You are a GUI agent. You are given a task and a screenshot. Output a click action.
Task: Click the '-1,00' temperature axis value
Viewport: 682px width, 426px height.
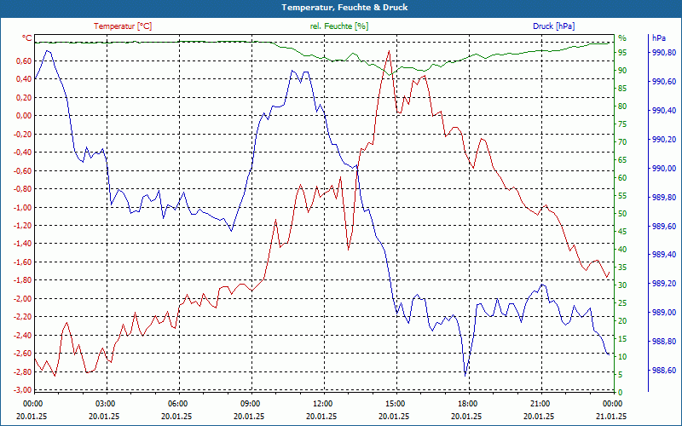[x=22, y=207]
